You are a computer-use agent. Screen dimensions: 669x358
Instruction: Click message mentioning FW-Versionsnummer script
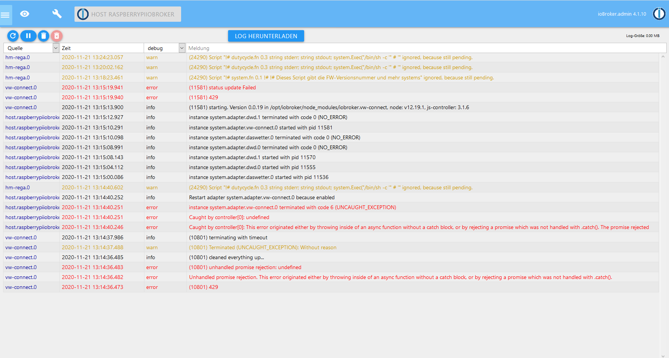point(342,77)
